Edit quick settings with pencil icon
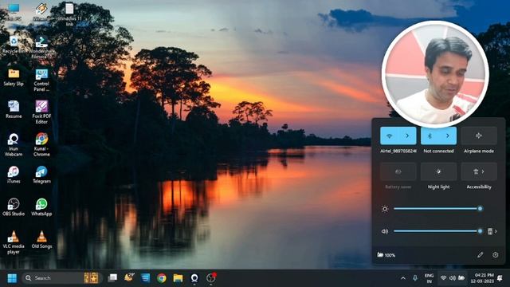This screenshot has width=510, height=287. (x=481, y=255)
